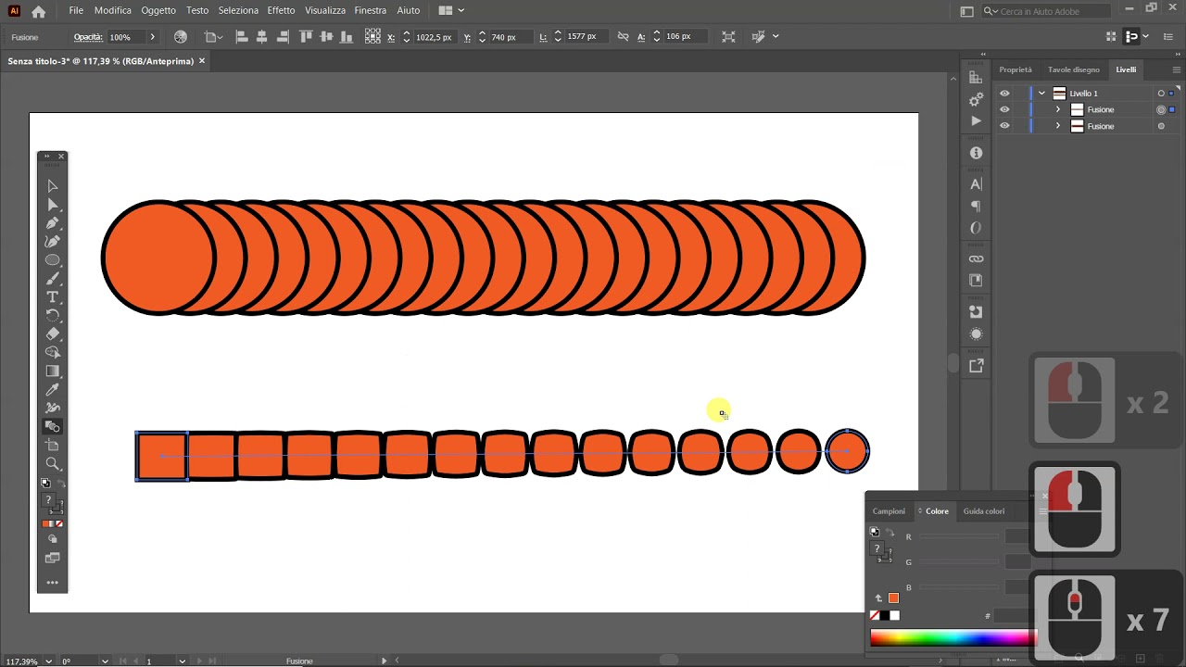Screen dimensions: 1186x667
Task: Select the Rotate tool
Action: tap(53, 316)
